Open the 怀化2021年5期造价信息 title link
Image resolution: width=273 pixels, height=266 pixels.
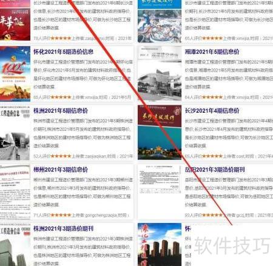click(63, 52)
